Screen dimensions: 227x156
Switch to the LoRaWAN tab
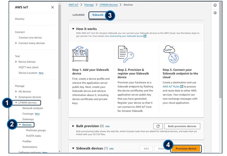pyautogui.click(x=79, y=15)
